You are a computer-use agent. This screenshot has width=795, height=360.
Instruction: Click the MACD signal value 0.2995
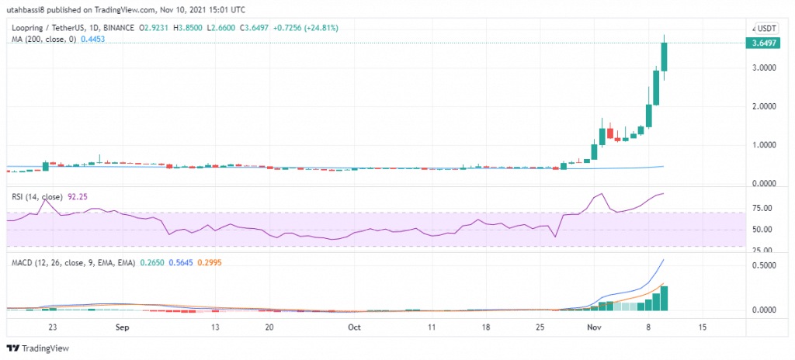[208, 263]
